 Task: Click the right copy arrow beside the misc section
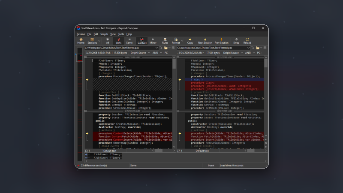point(180,80)
